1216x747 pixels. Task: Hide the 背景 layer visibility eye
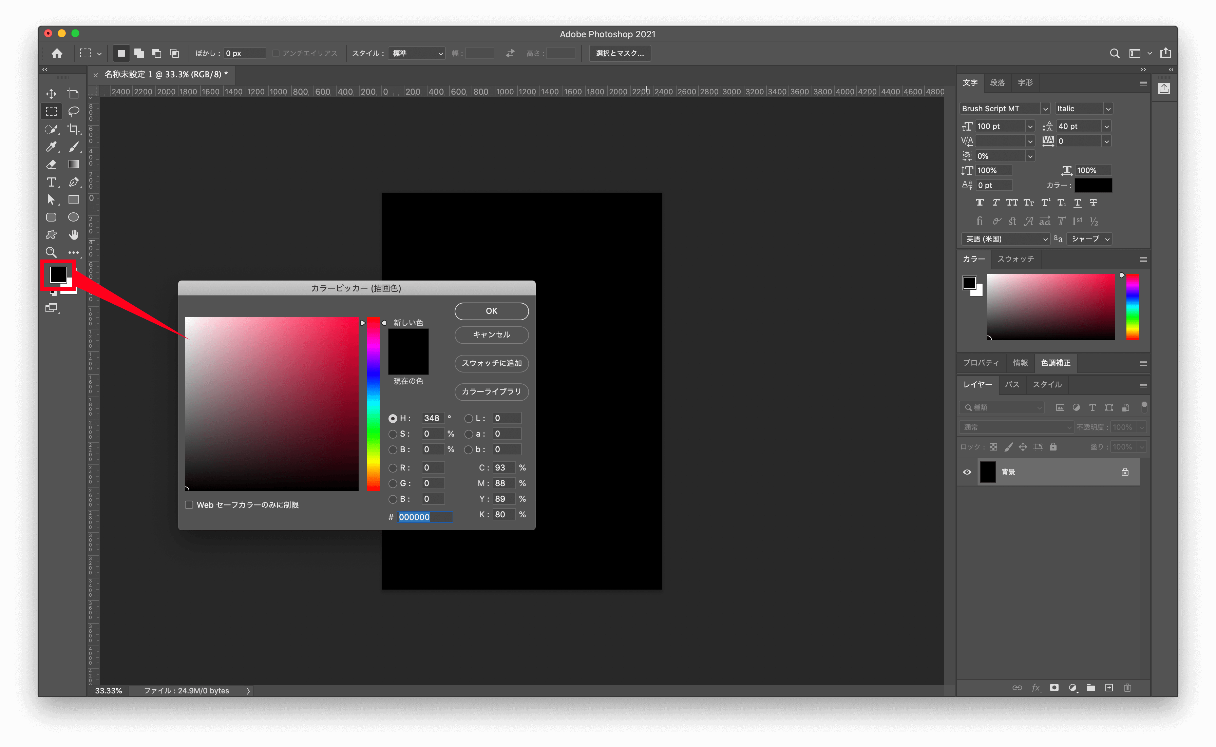[x=967, y=472]
